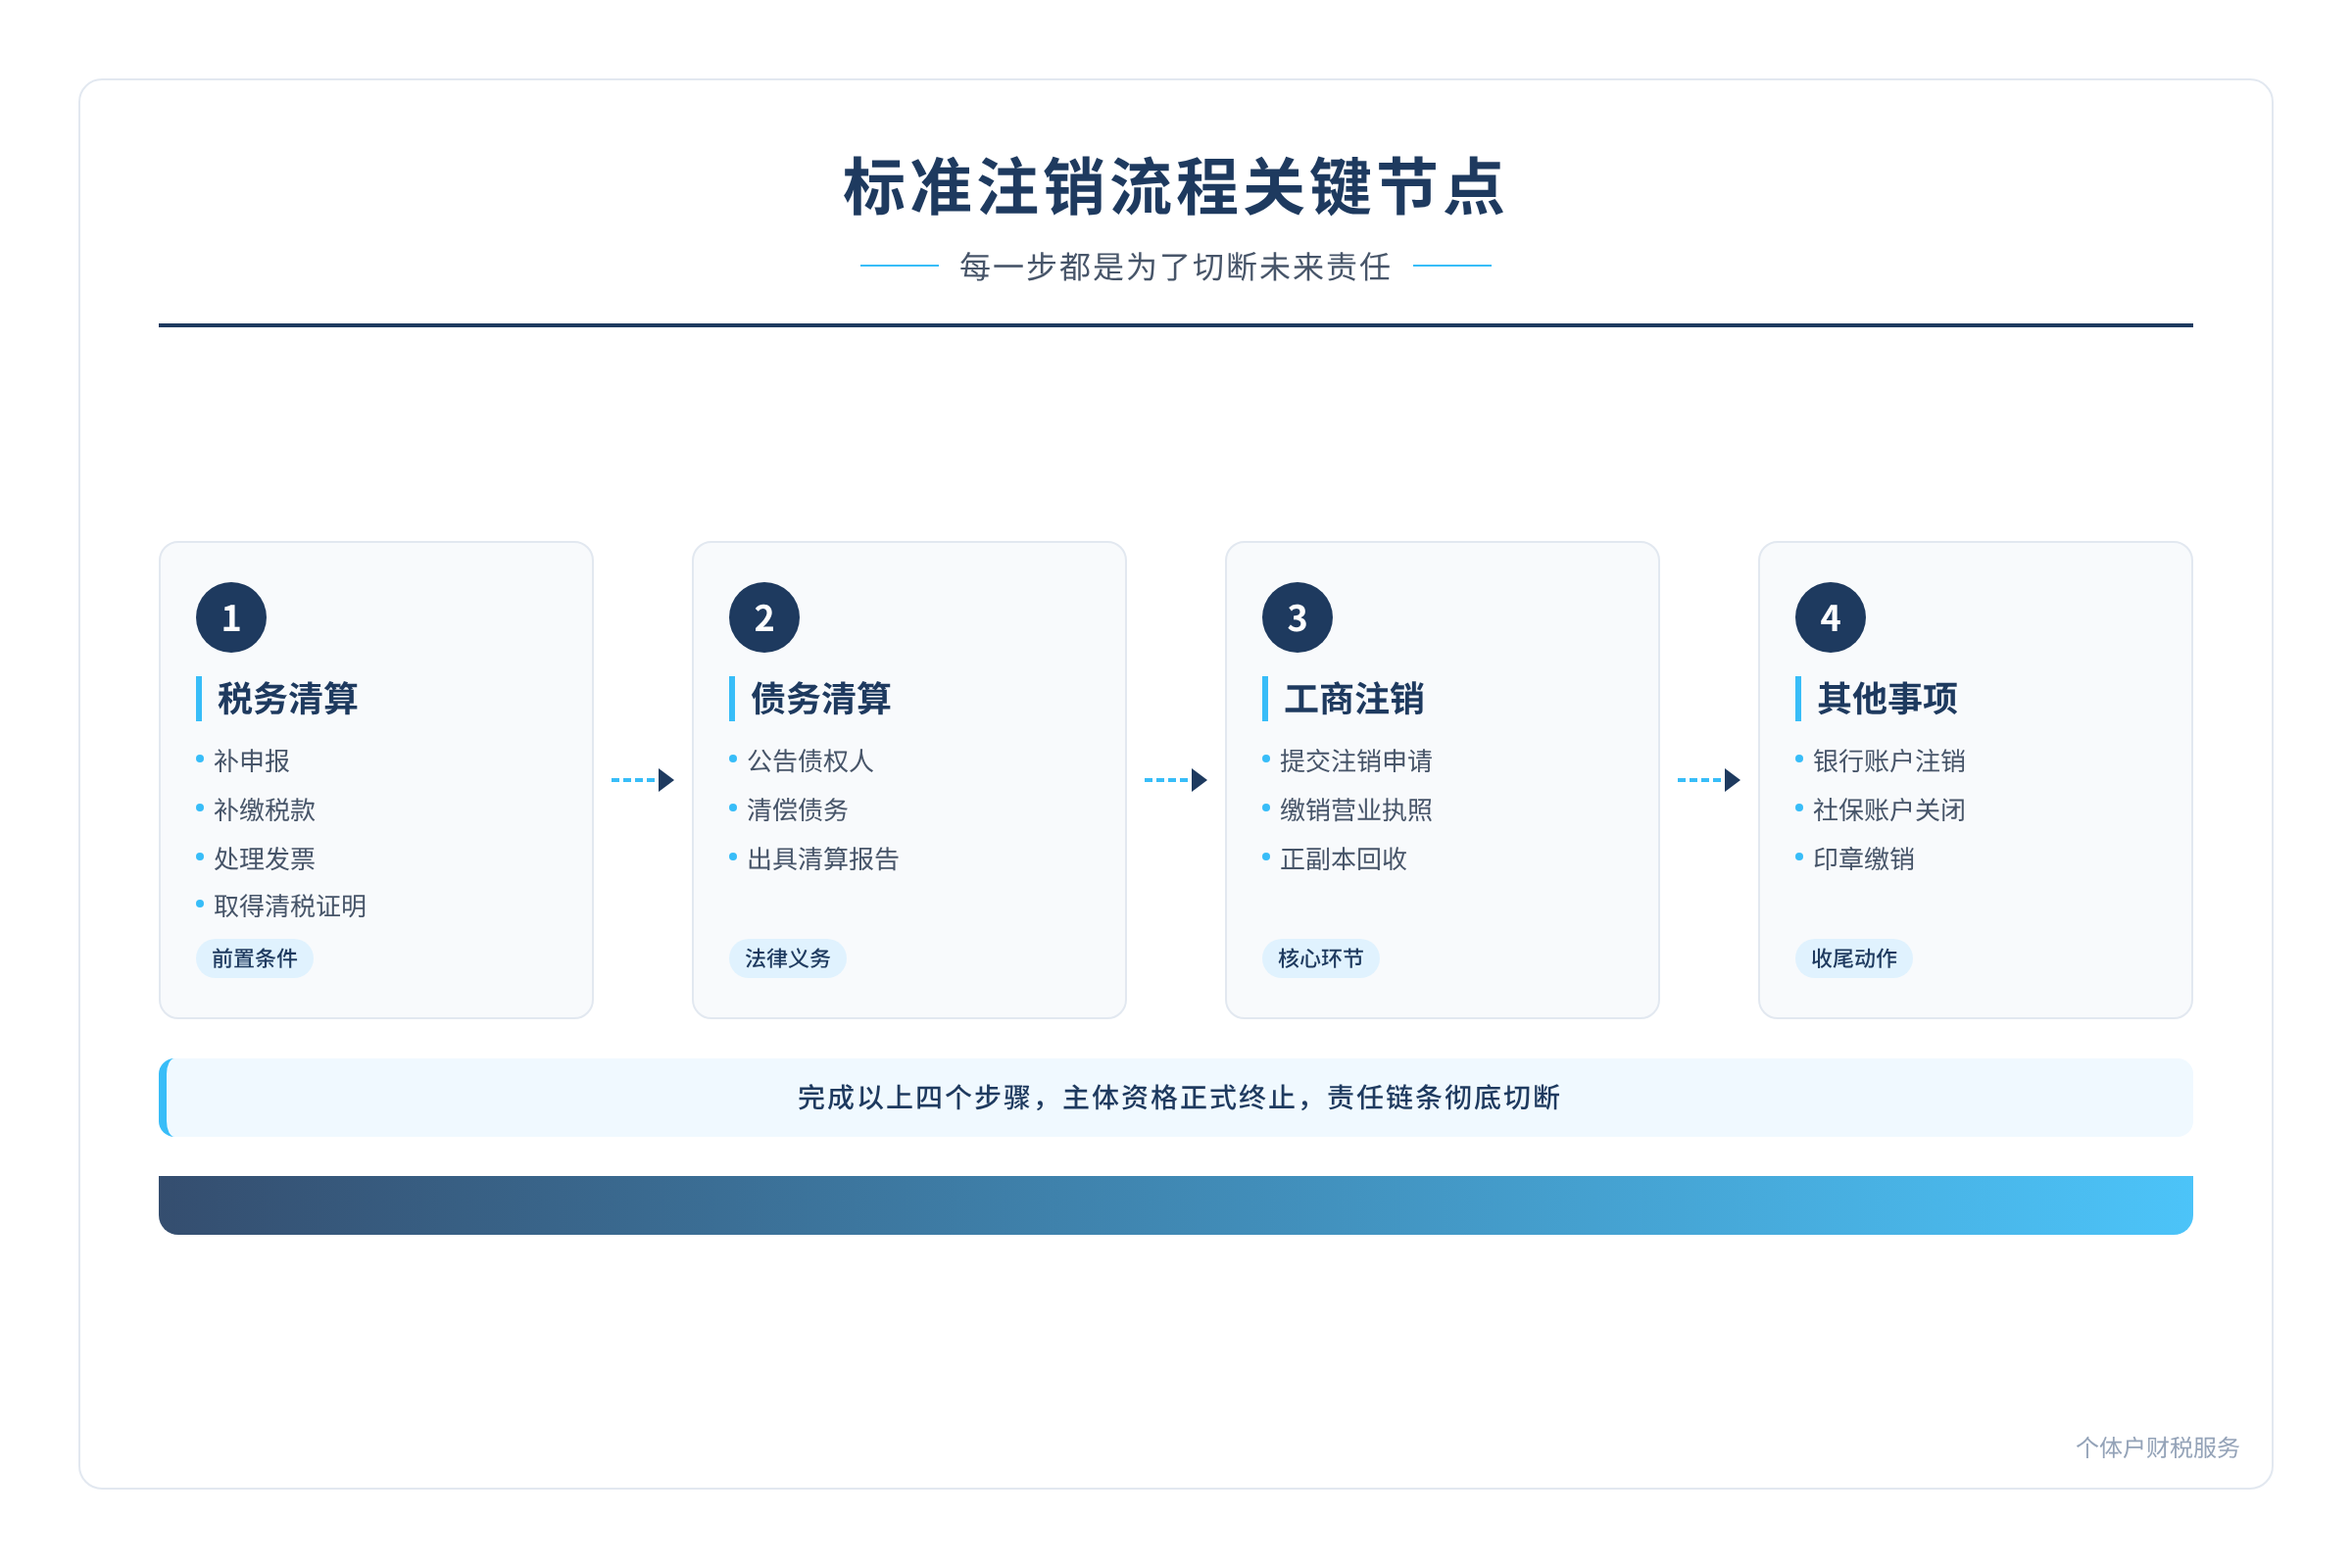Click the arrow between 税务清算 and 债务清算
The height and width of the screenshot is (1568, 2352).
click(x=642, y=780)
